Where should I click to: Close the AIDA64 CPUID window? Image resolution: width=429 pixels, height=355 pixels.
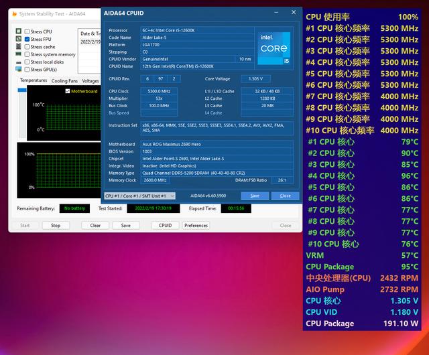(x=294, y=12)
